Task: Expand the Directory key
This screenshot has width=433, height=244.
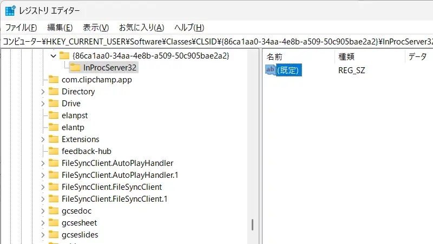Action: 43,92
